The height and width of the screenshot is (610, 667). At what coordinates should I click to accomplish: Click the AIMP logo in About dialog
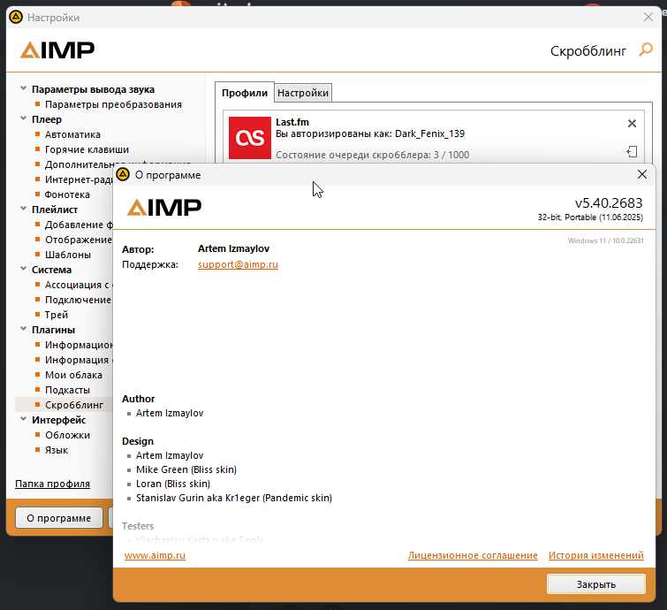164,208
